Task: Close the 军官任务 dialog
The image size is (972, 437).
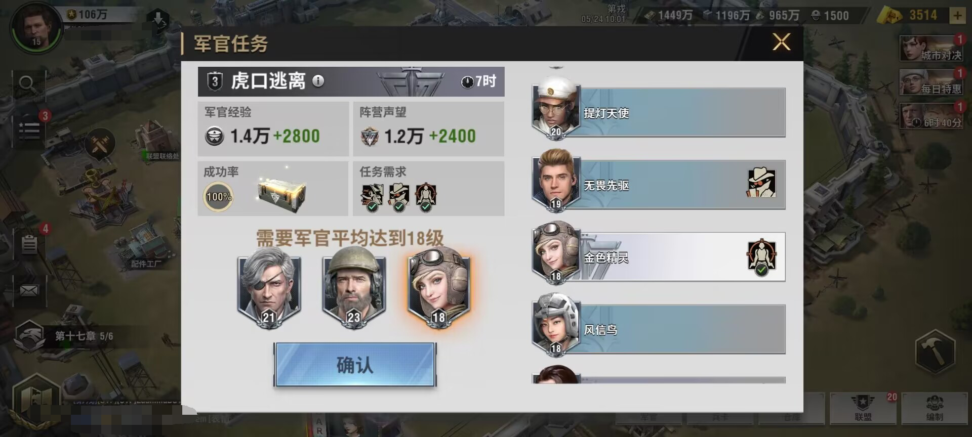Action: pos(781,42)
